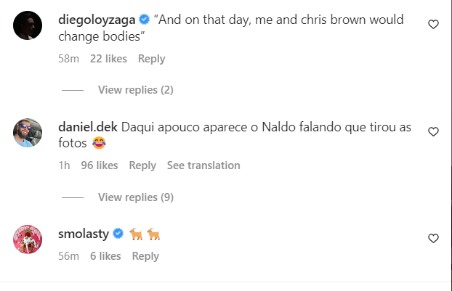Like diegoloyzaga's comment with the heart
452x291 pixels.
tap(433, 25)
